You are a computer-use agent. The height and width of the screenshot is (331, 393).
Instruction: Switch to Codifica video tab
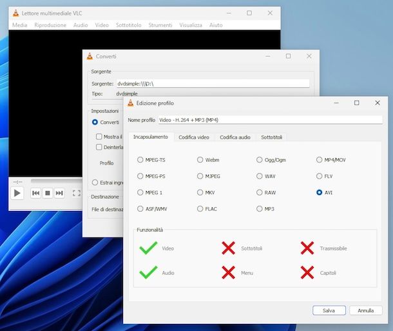point(194,137)
